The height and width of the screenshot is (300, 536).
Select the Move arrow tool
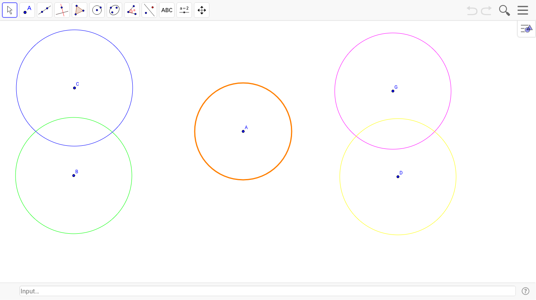point(10,10)
